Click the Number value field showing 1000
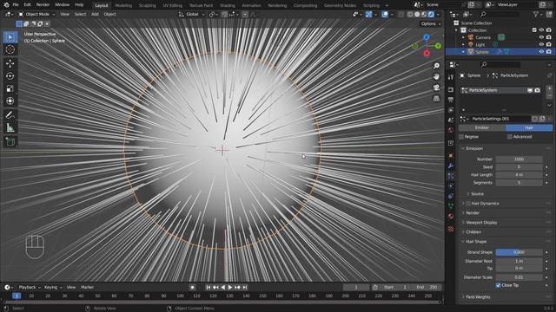 (519, 159)
